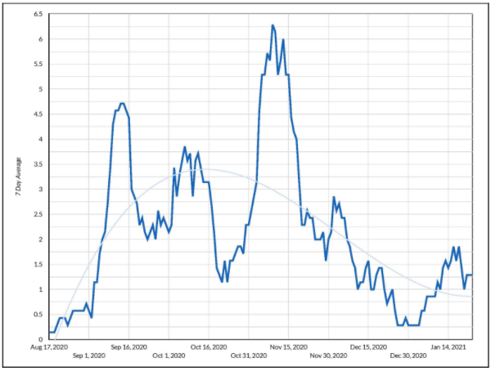Click the 1.5 y-axis tick label
Viewport: 491px width, 371px height.
point(38,264)
